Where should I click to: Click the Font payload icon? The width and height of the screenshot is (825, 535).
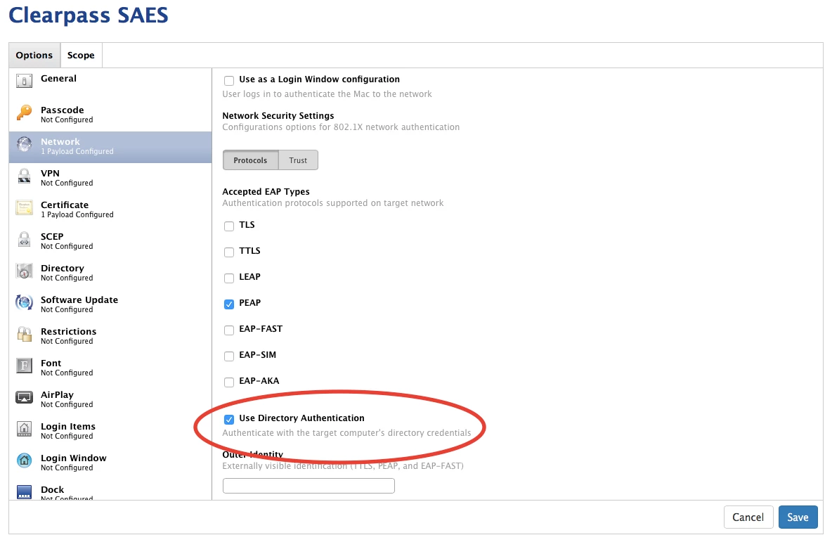coord(24,366)
